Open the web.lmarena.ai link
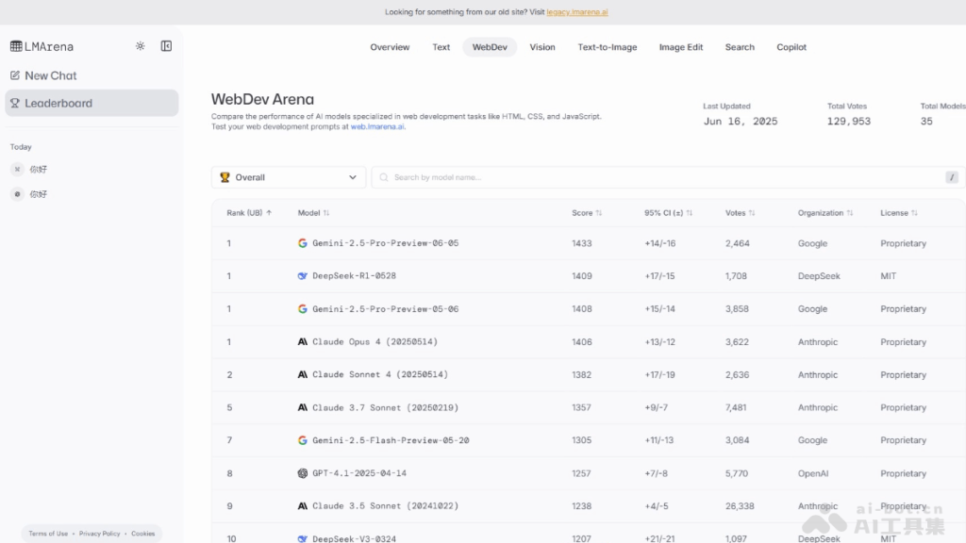Screen dimensions: 966x543 coord(377,126)
